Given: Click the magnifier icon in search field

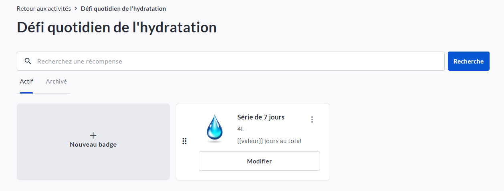Looking at the screenshot, I should tap(28, 61).
